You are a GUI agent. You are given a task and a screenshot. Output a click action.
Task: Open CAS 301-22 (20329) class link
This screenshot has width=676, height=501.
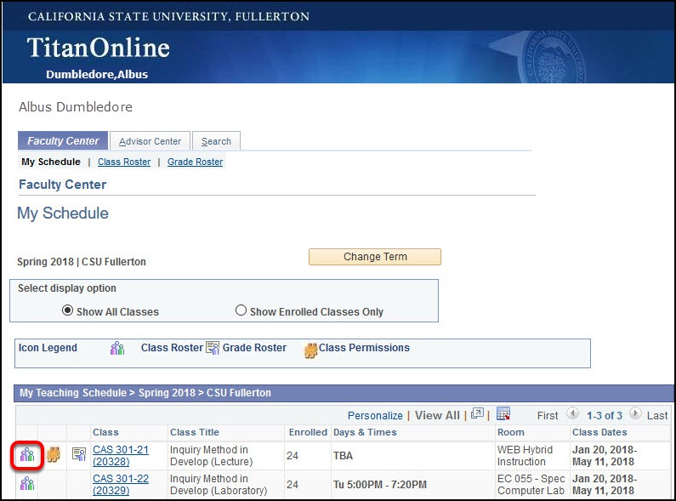121,485
